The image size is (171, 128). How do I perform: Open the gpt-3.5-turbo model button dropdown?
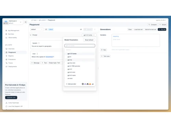[89, 35]
